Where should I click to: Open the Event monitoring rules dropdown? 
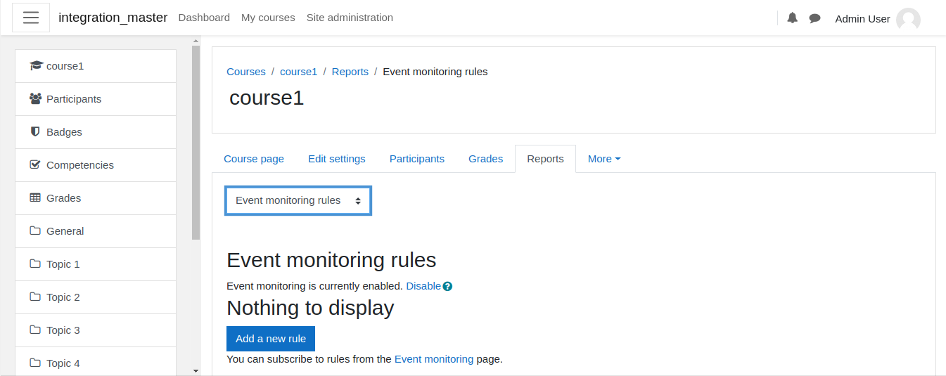click(298, 200)
